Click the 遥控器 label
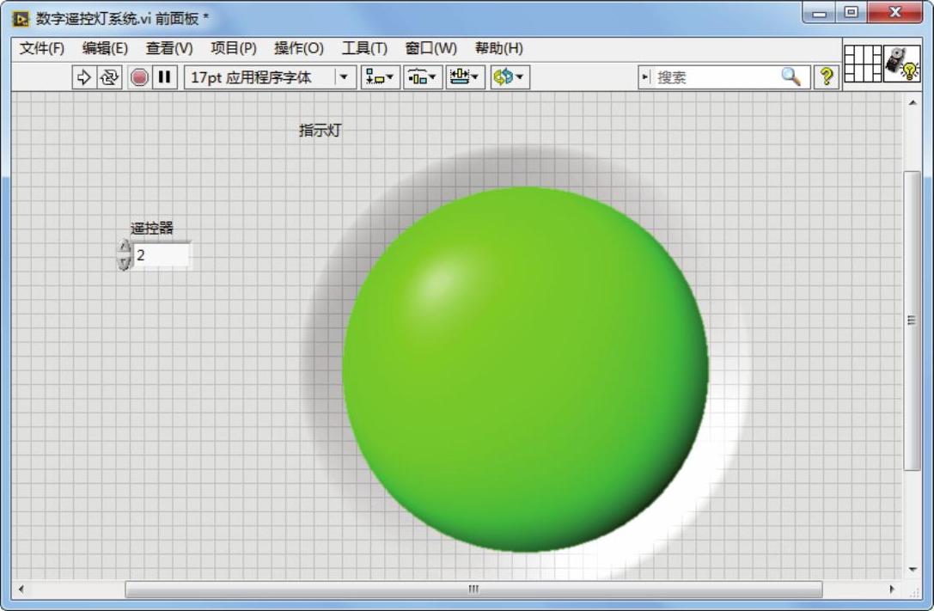 click(x=152, y=228)
